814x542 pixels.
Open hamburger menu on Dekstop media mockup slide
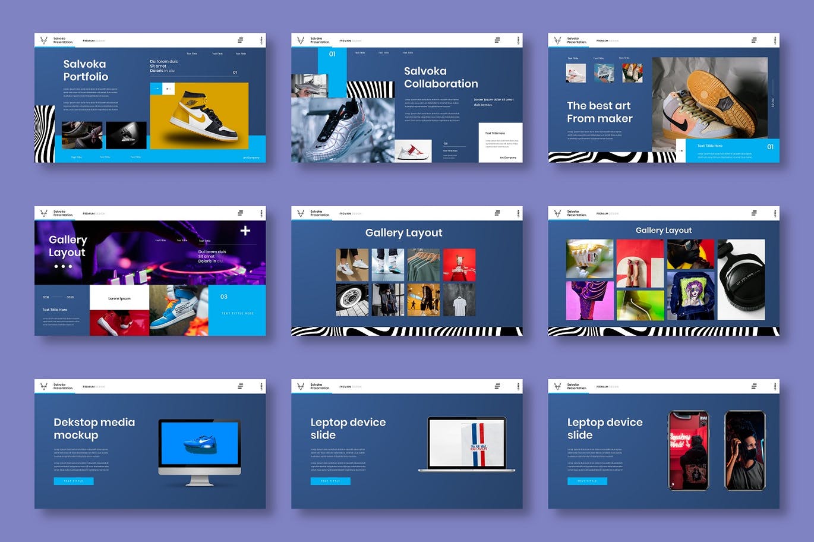click(240, 386)
